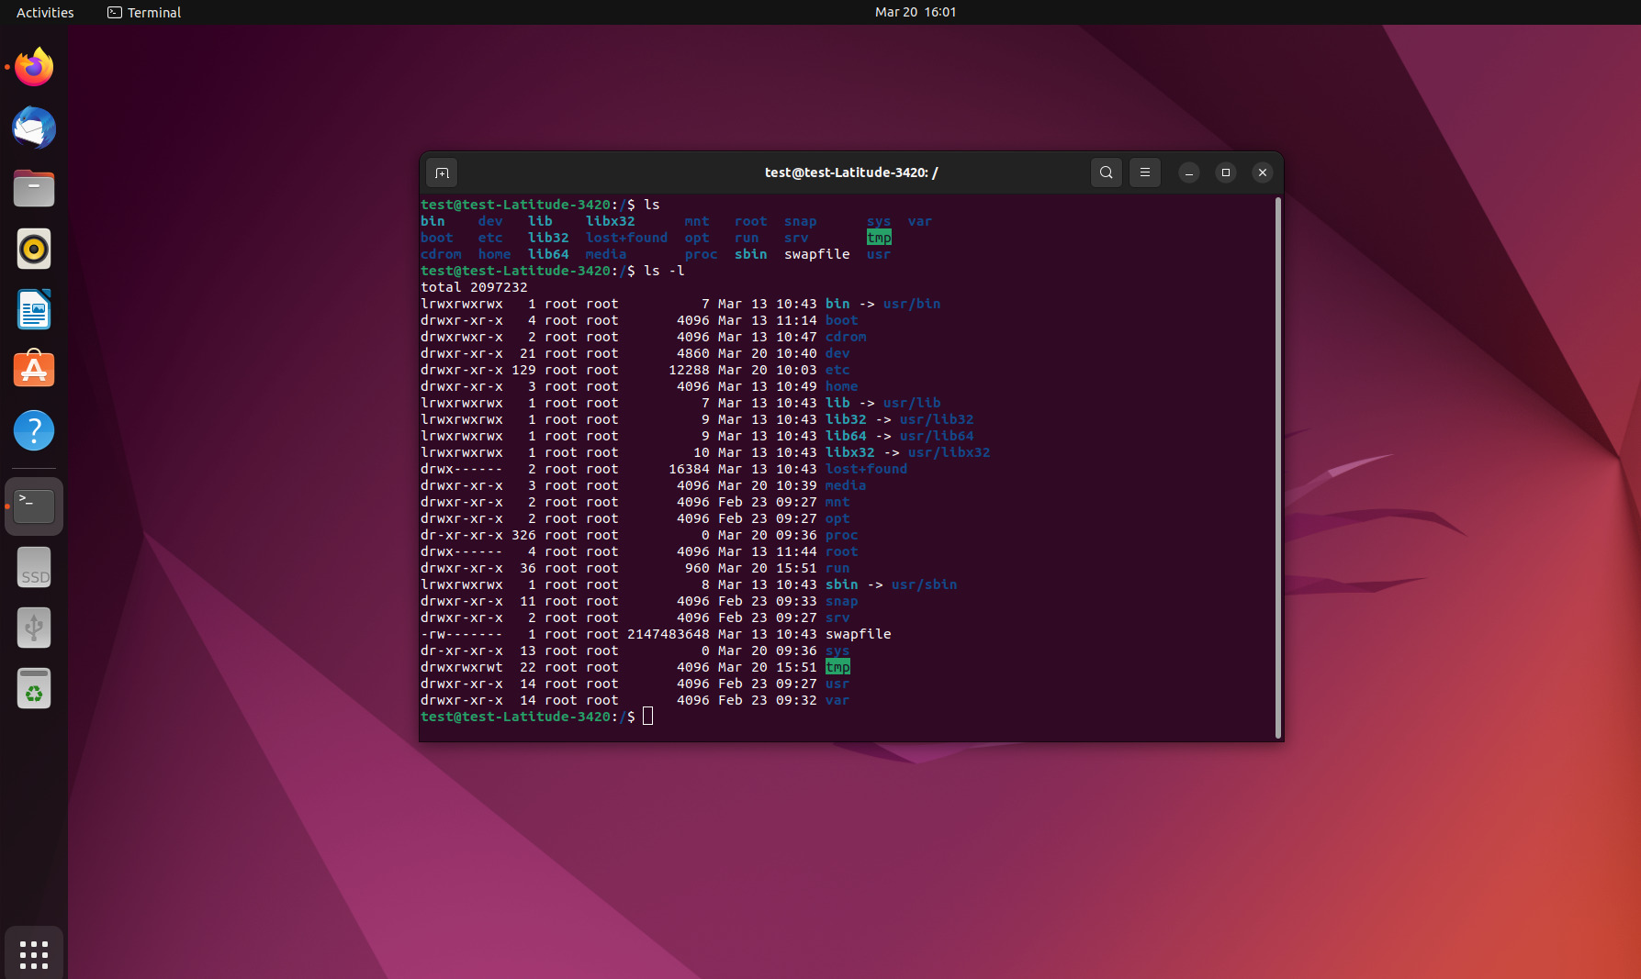Viewport: 1641px width, 979px height.
Task: Click the 'total 2097232' line
Action: pos(474,287)
